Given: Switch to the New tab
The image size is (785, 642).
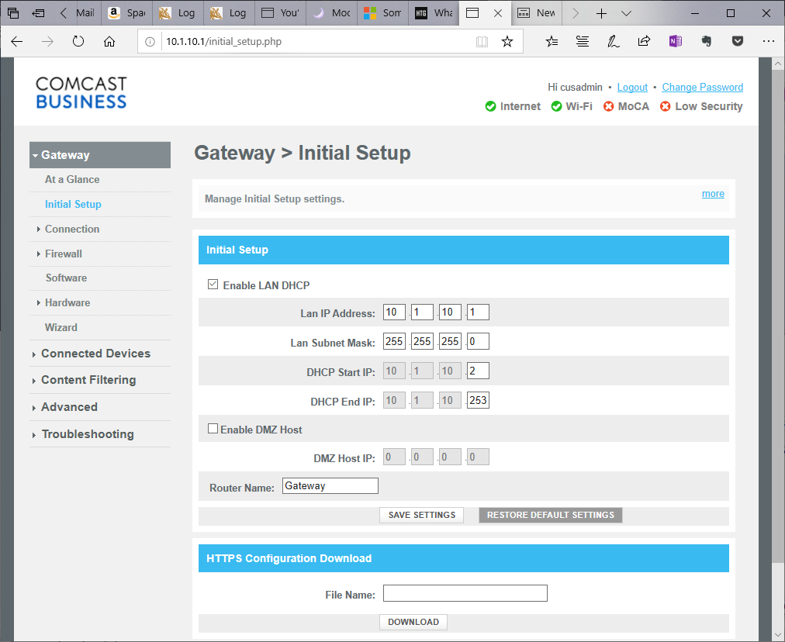Looking at the screenshot, I should click(537, 13).
